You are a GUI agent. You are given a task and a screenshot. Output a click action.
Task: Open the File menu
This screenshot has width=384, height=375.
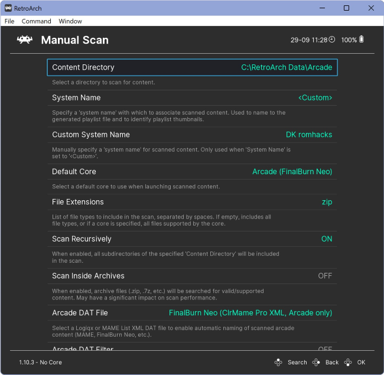tap(9, 21)
